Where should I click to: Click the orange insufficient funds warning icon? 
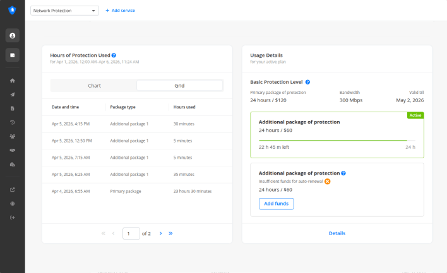328,182
